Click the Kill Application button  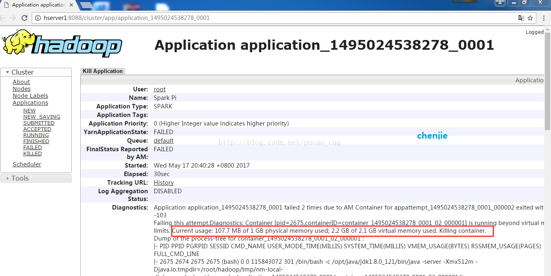coord(103,71)
